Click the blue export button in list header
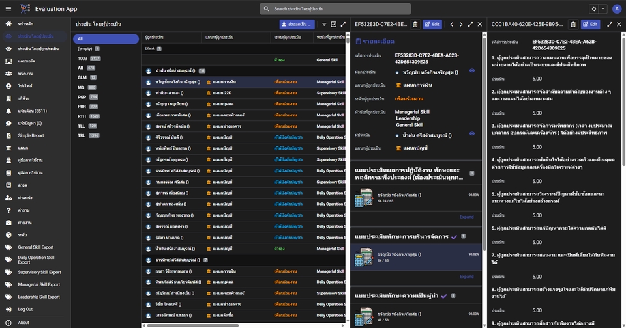The image size is (626, 328). 297,24
